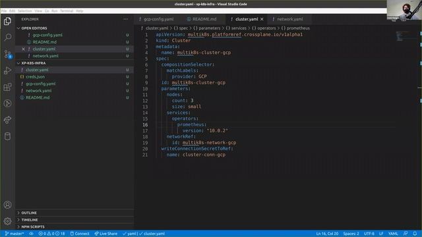Click LF end of line status item
Image resolution: width=422 pixels, height=237 pixels.
point(381,234)
